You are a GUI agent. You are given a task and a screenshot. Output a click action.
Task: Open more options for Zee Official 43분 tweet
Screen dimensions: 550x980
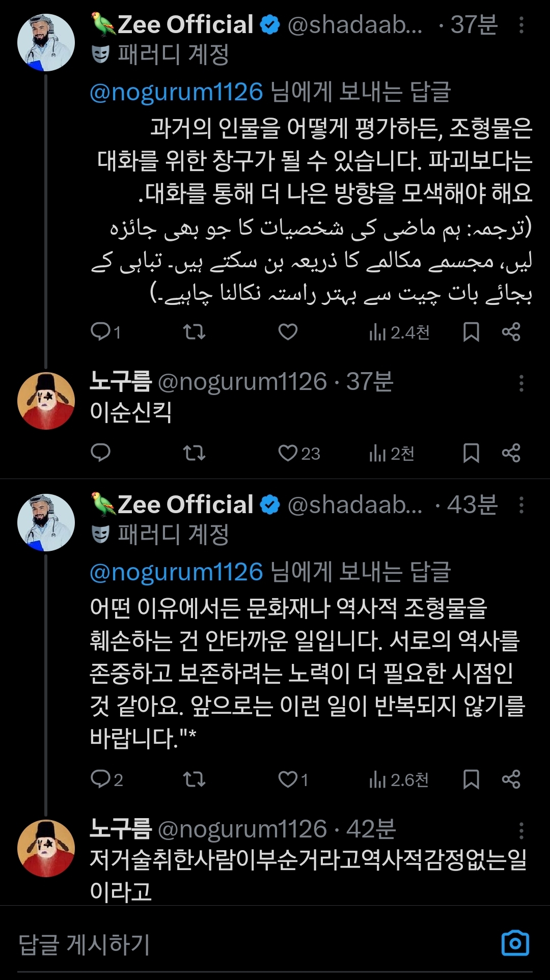click(x=521, y=505)
